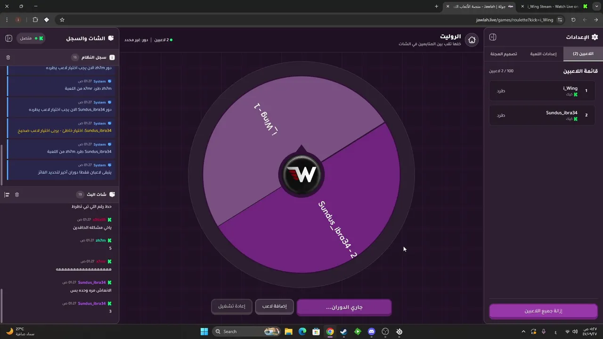
Task: Open the تصميم العجلة tab
Action: tap(504, 54)
